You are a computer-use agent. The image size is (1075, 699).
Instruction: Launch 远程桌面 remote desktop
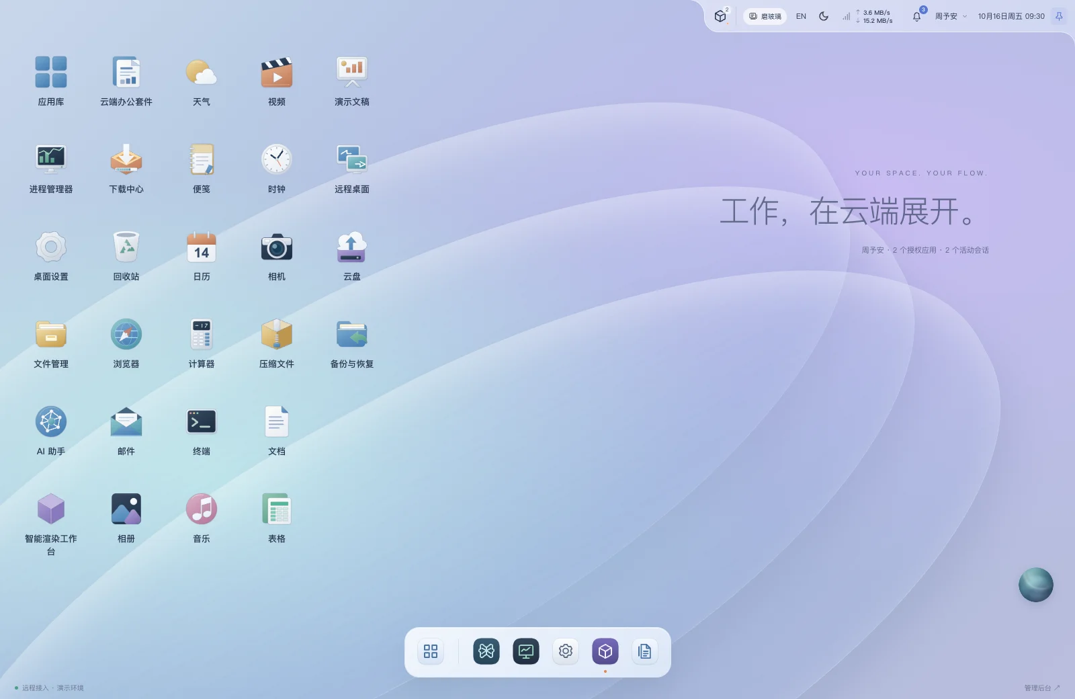pyautogui.click(x=352, y=169)
